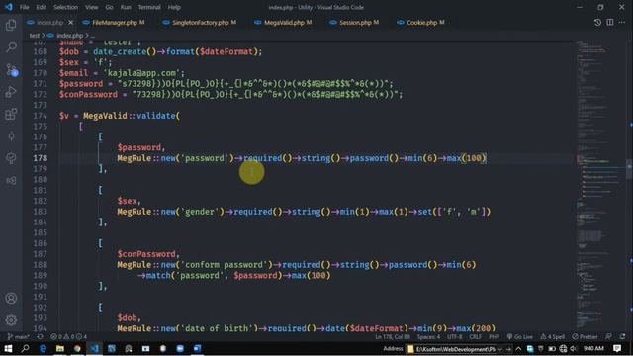Open Windows Start menu
This screenshot has height=356, width=633.
tap(8, 348)
